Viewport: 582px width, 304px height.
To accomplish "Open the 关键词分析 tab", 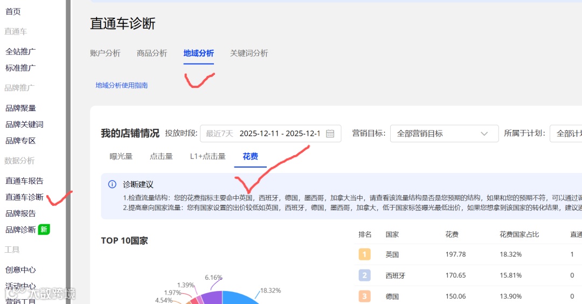I will click(x=249, y=53).
